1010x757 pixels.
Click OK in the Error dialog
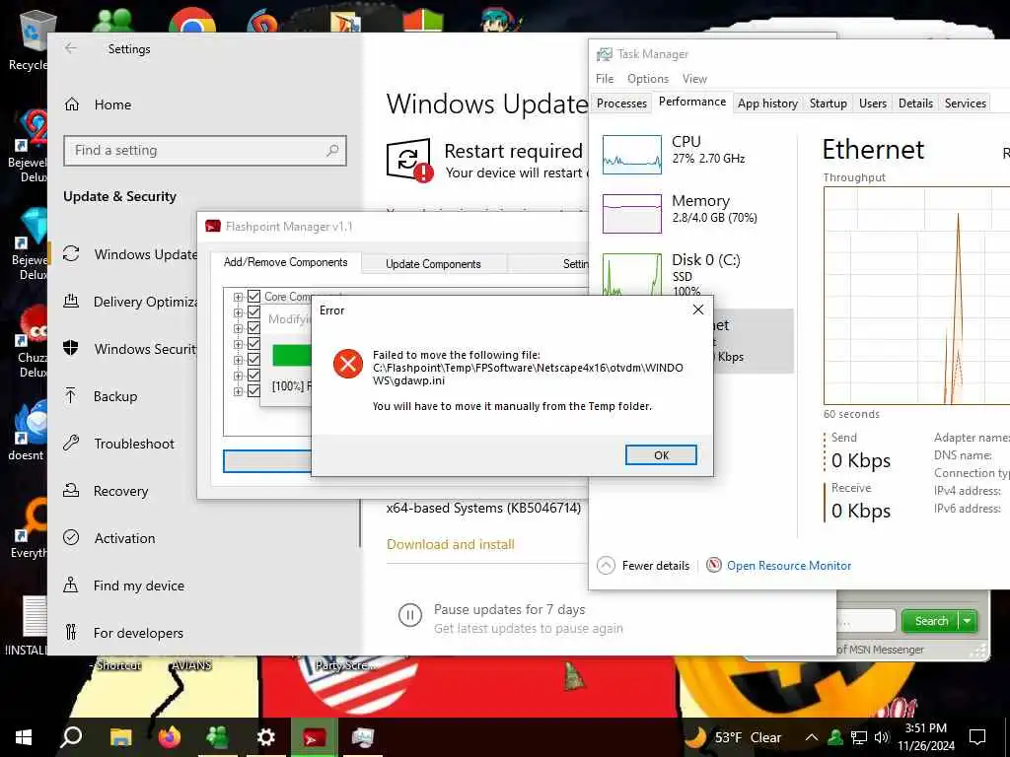pos(661,455)
